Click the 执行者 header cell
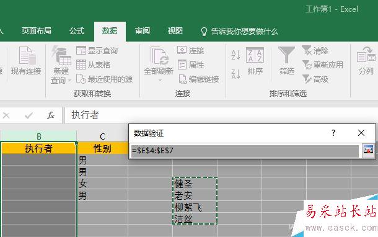 38,148
